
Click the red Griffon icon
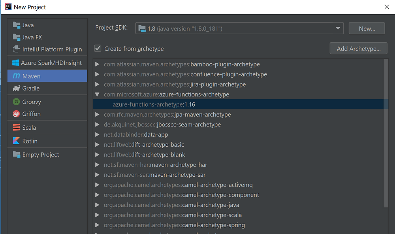pos(16,114)
